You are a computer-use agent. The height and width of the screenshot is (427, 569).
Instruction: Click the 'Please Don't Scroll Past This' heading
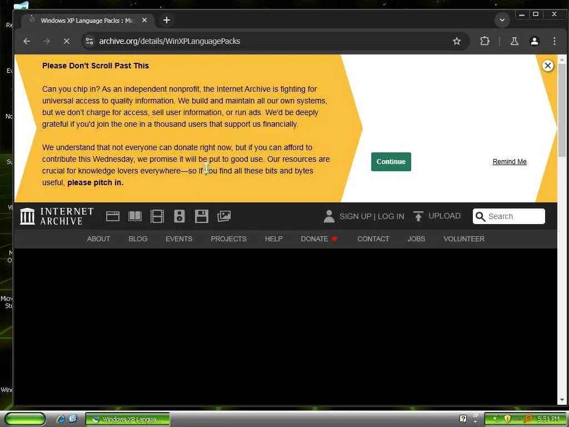[x=96, y=66]
